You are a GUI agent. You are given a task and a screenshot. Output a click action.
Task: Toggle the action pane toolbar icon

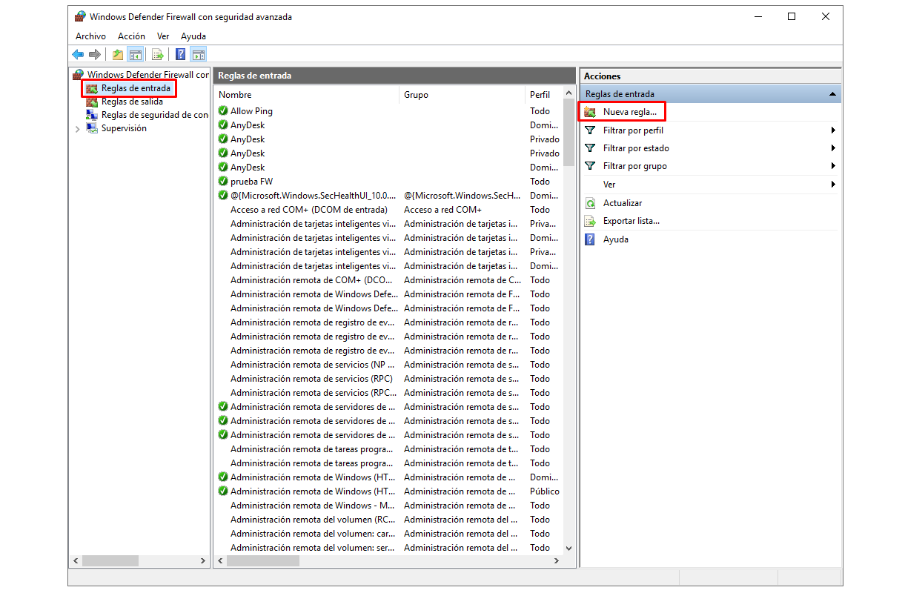tap(198, 54)
